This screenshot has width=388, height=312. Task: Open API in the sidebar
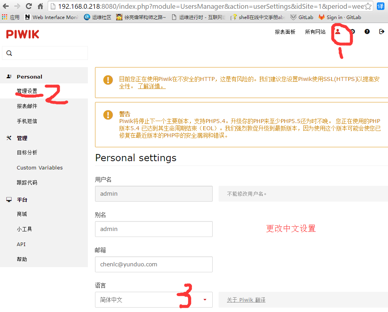point(21,244)
